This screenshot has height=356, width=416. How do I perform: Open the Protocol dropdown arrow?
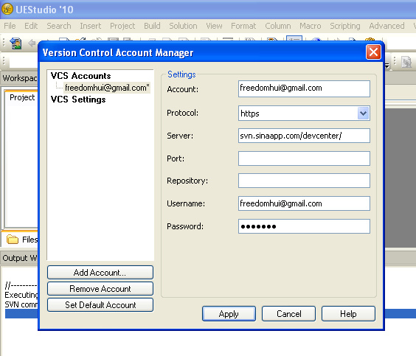pos(363,114)
